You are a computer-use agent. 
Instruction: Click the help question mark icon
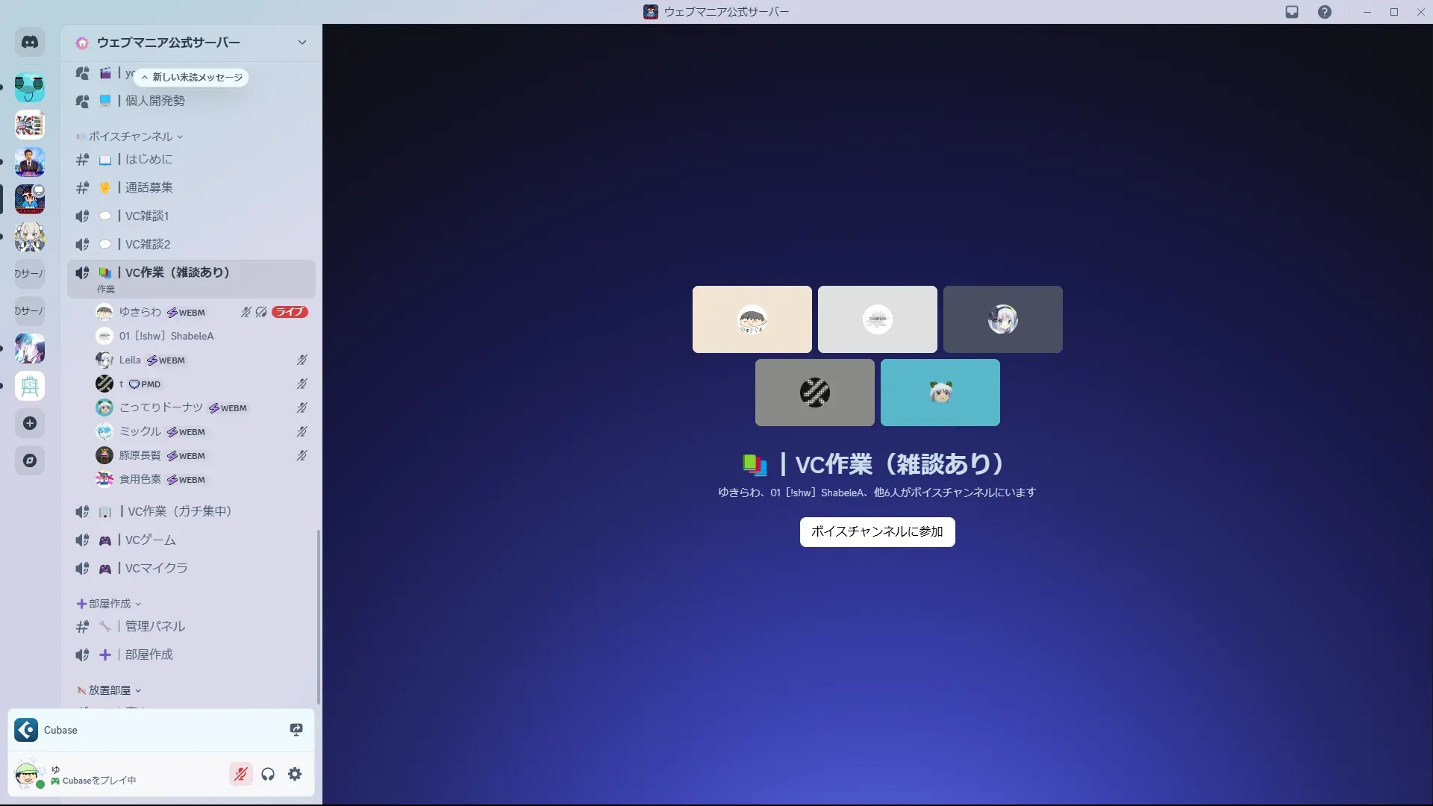click(1324, 12)
